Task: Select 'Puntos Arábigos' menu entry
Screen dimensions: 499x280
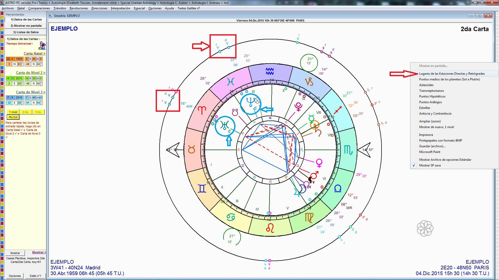Action: click(x=430, y=102)
